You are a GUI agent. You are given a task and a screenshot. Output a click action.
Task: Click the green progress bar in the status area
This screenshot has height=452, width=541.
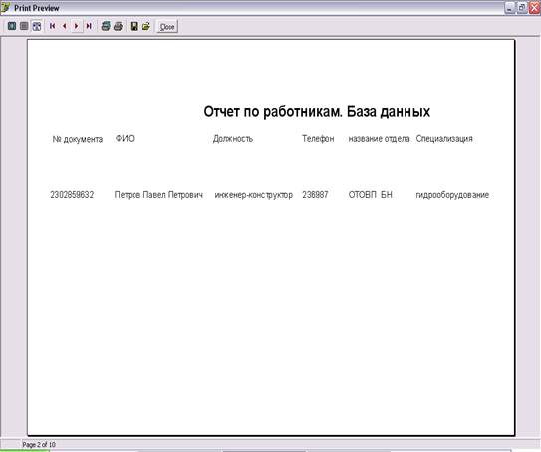[x=25, y=450]
